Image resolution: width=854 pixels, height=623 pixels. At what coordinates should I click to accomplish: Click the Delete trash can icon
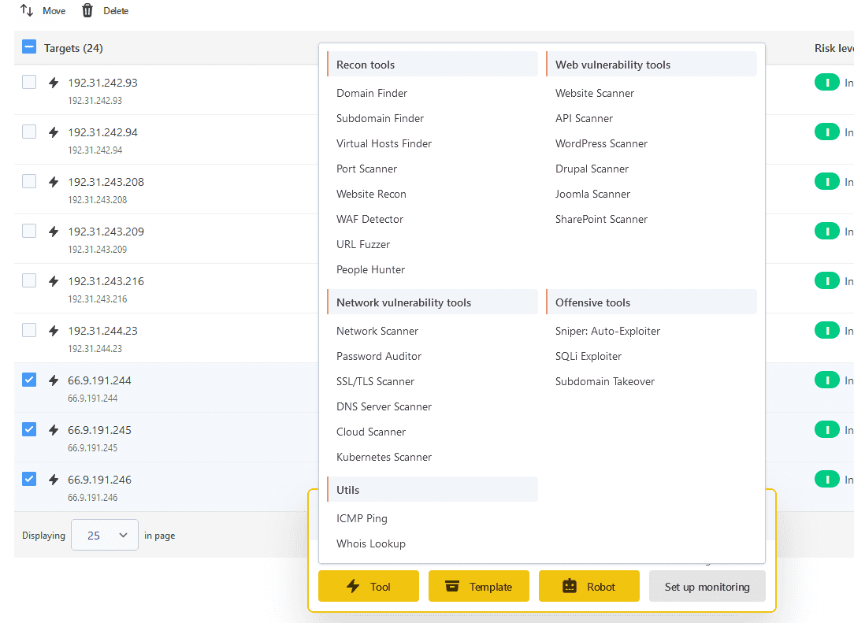(x=87, y=10)
